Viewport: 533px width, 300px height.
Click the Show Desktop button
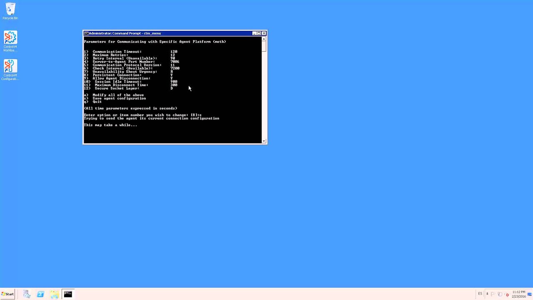pyautogui.click(x=530, y=294)
